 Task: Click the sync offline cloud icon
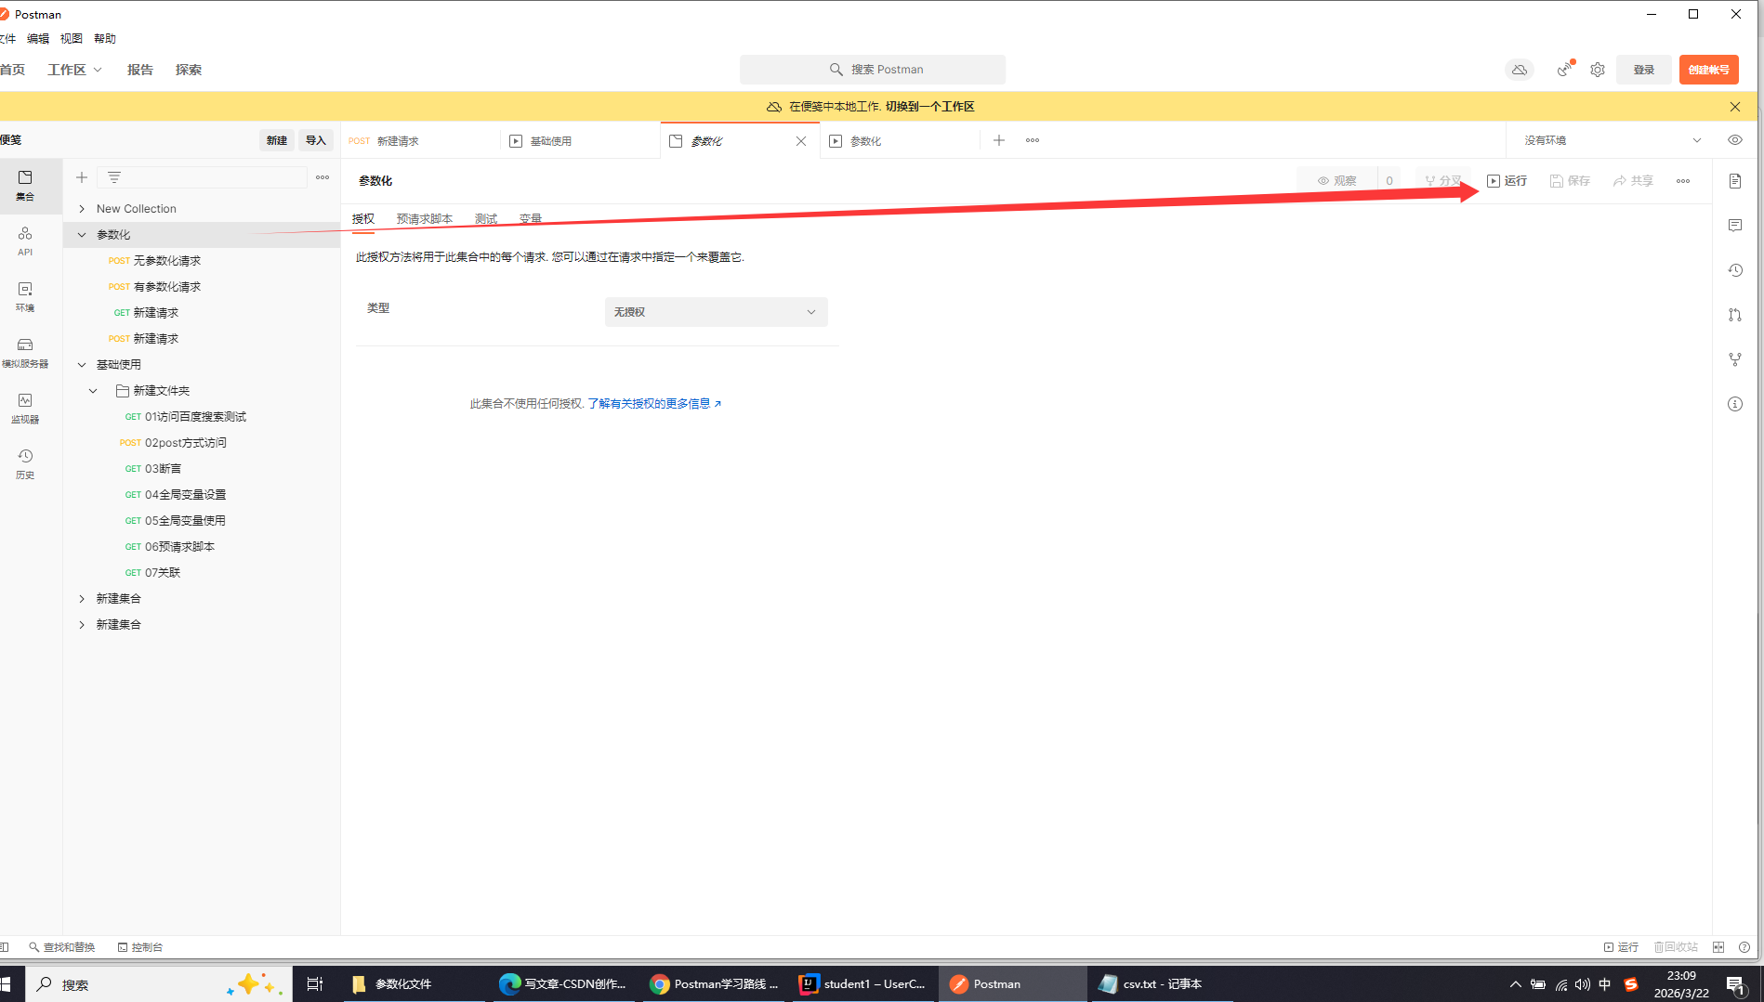(x=1520, y=70)
